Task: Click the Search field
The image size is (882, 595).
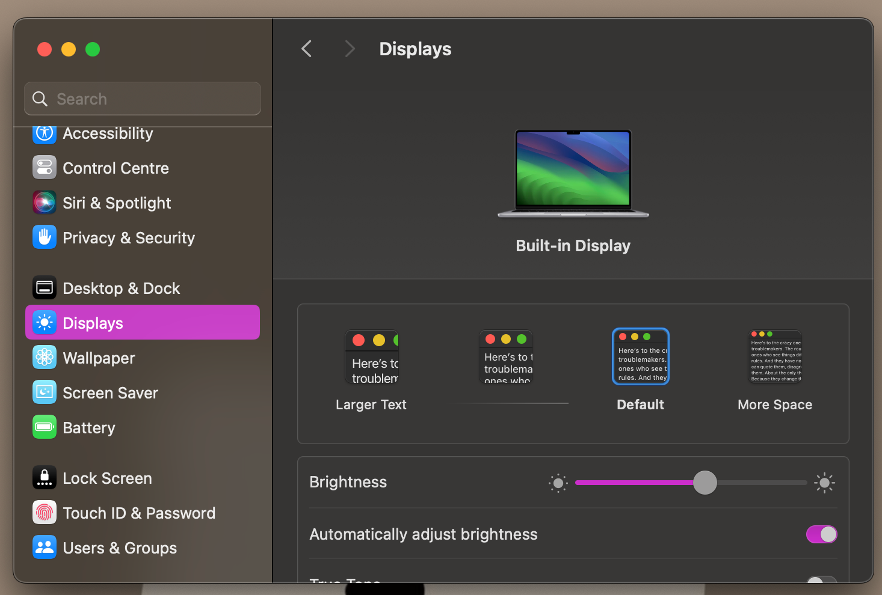Action: pos(142,99)
